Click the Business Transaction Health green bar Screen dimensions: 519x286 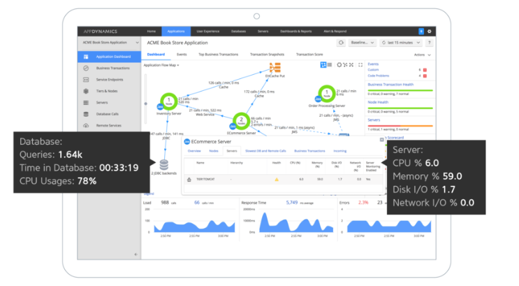click(400, 90)
